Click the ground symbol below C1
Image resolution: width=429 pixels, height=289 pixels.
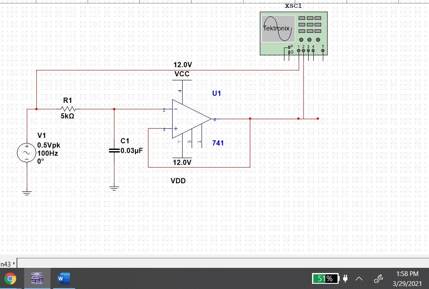114,188
